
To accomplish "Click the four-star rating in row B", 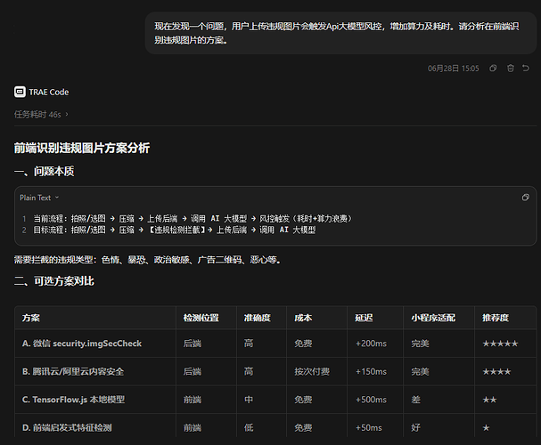I will pyautogui.click(x=496, y=372).
